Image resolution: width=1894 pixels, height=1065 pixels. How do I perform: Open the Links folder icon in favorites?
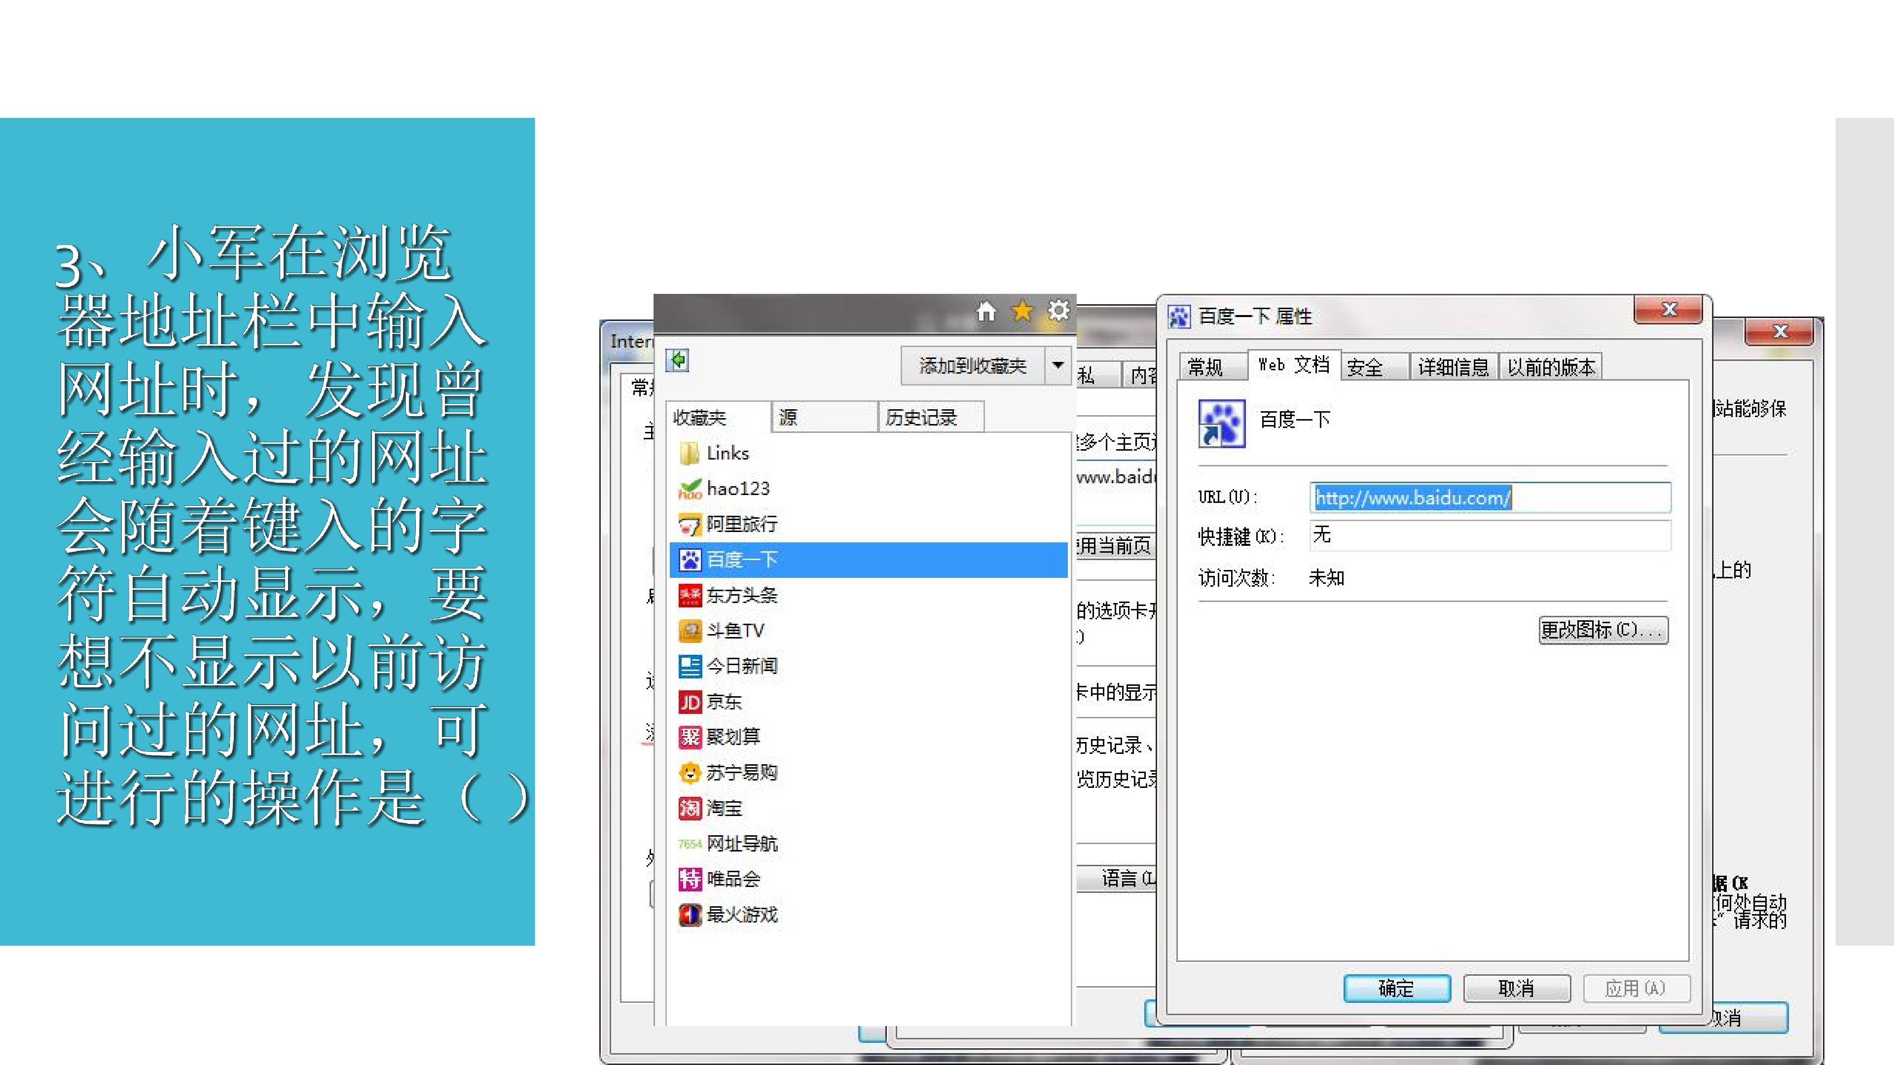click(x=690, y=453)
